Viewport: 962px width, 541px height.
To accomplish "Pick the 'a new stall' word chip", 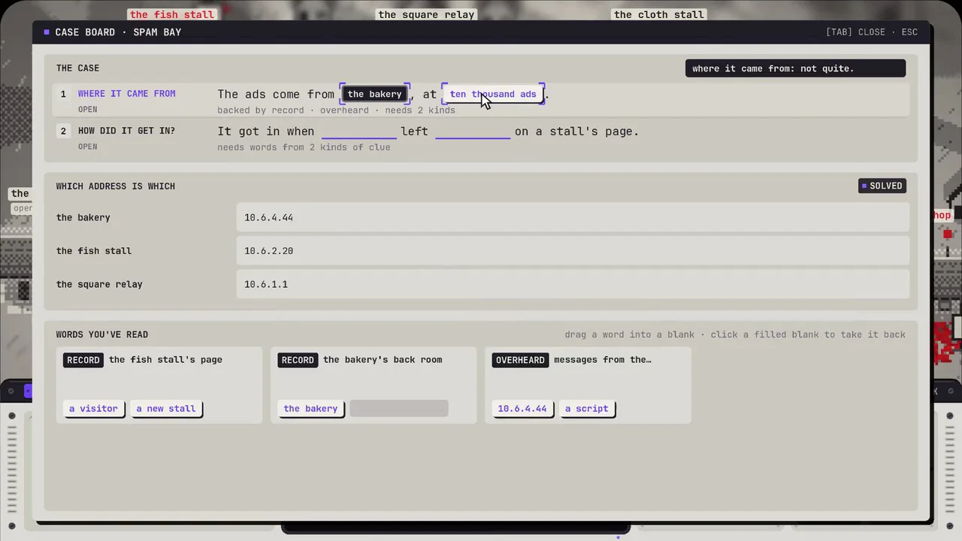I will (165, 409).
